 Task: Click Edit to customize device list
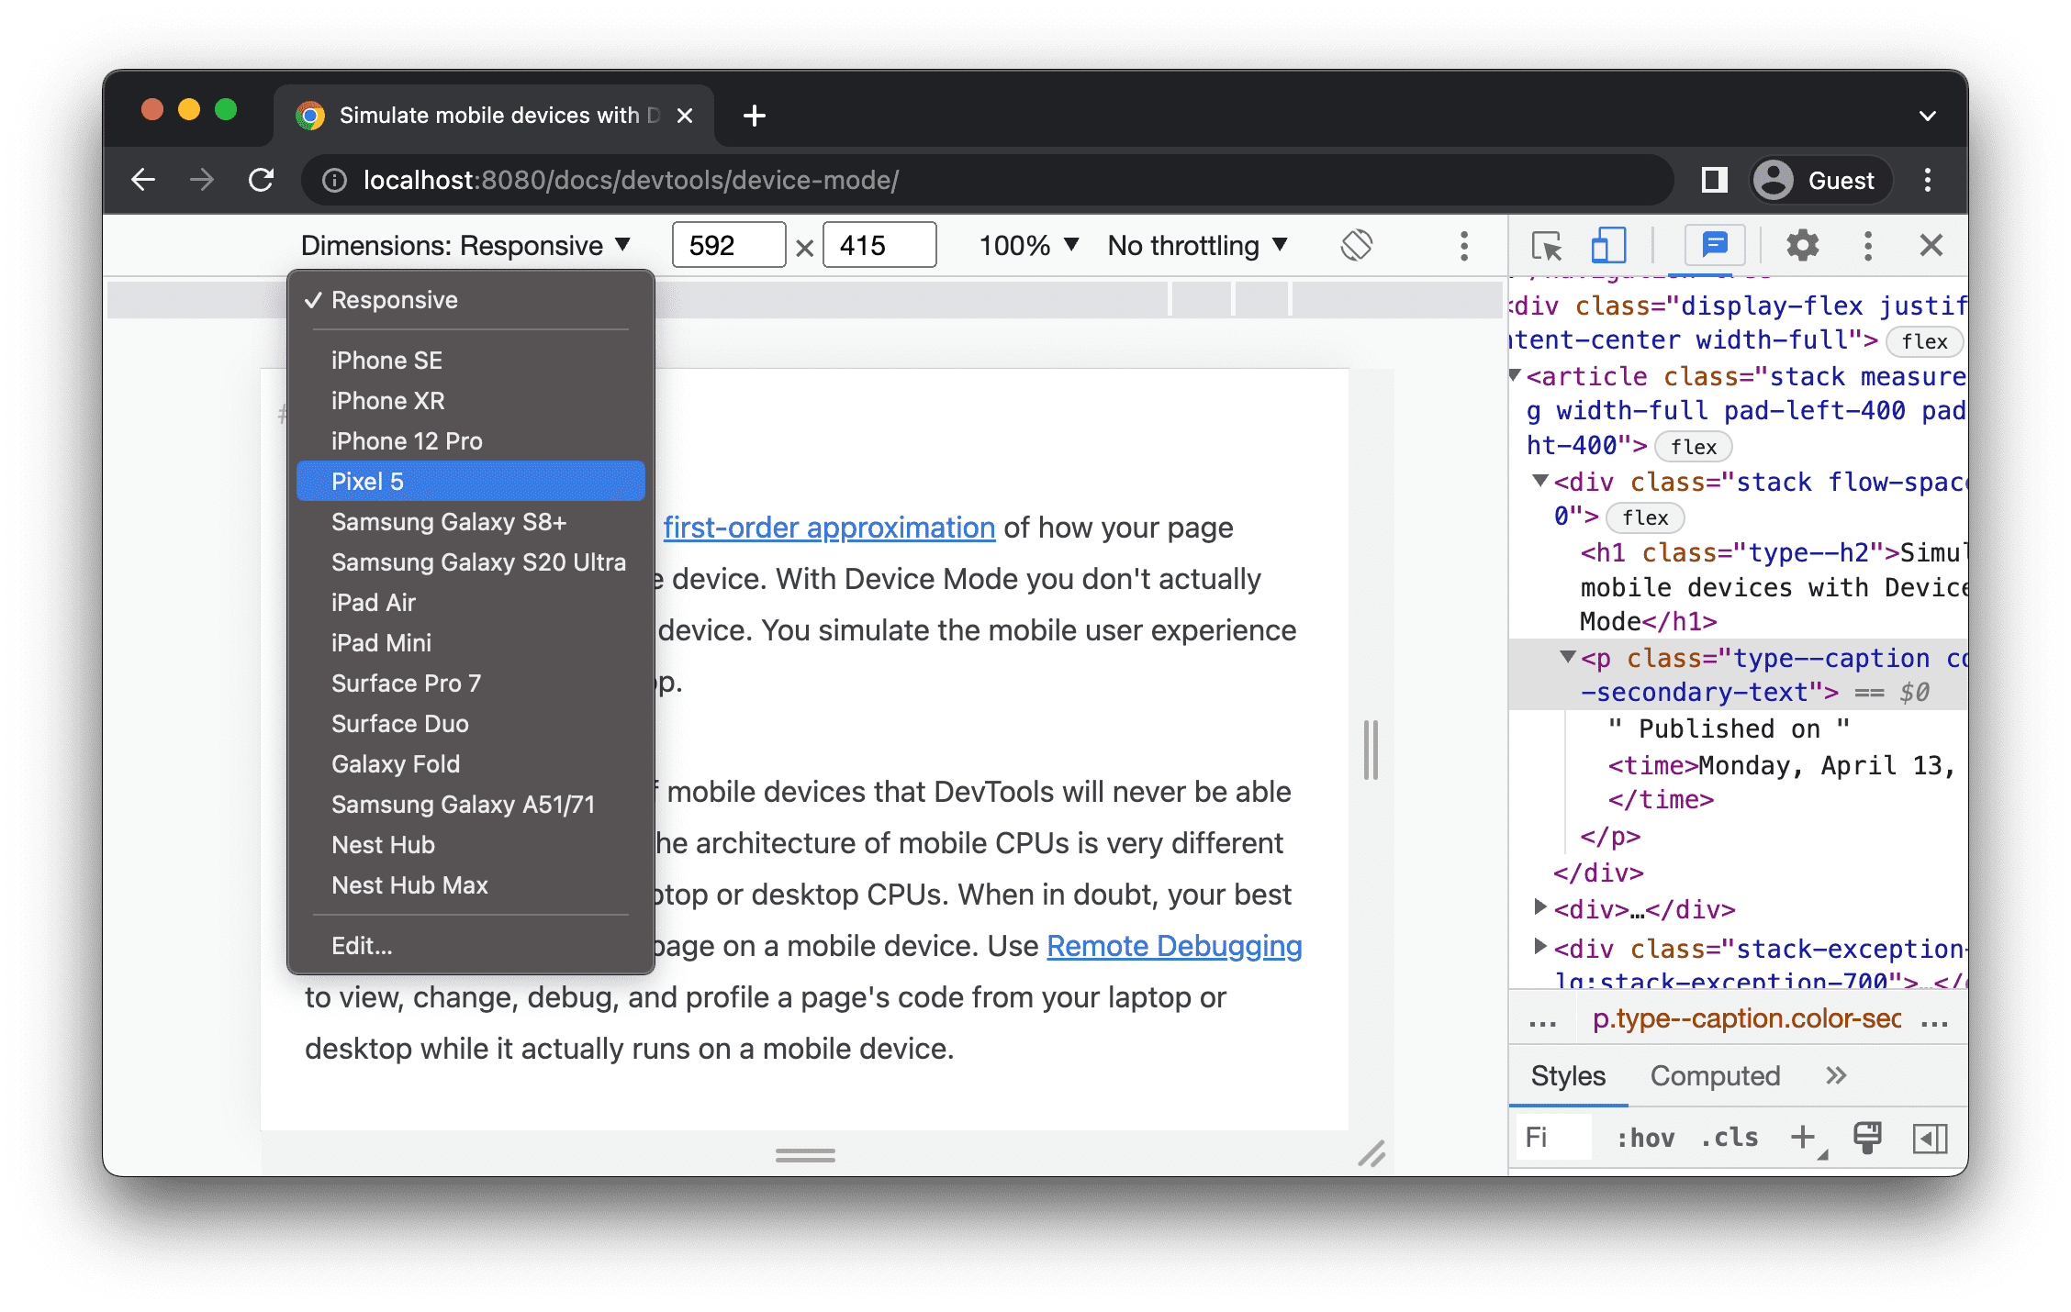tap(363, 946)
